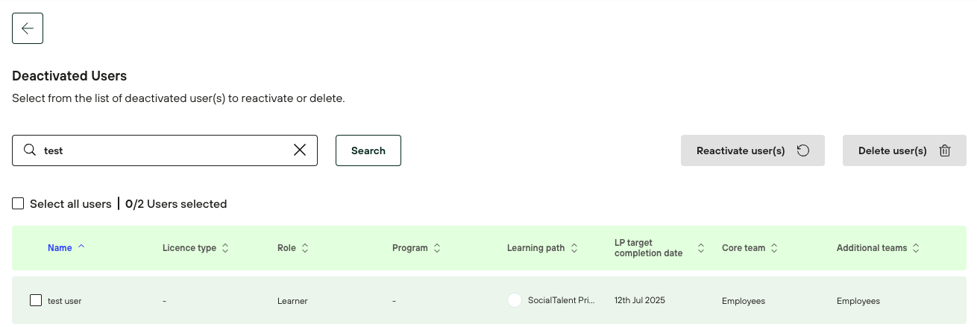The image size is (977, 327).
Task: Toggle Name column sort arrow
Action: coord(81,247)
